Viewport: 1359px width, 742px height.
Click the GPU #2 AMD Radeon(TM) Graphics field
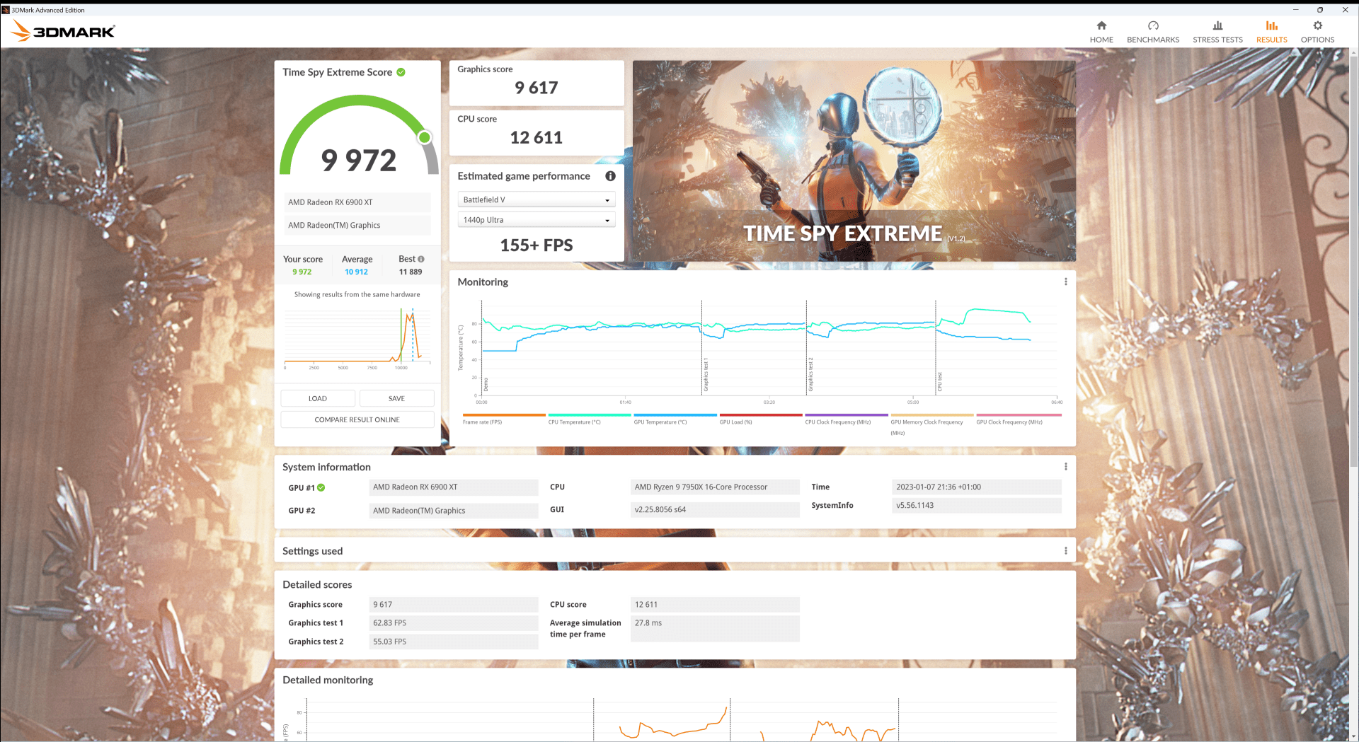[453, 510]
